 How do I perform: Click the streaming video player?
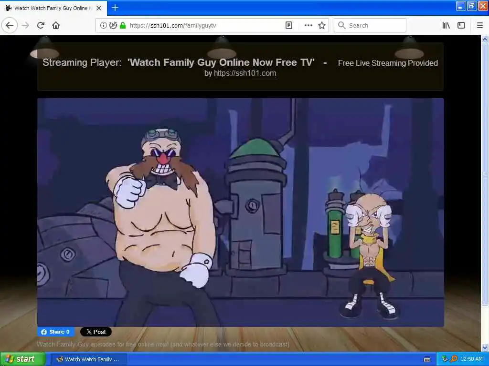241,213
